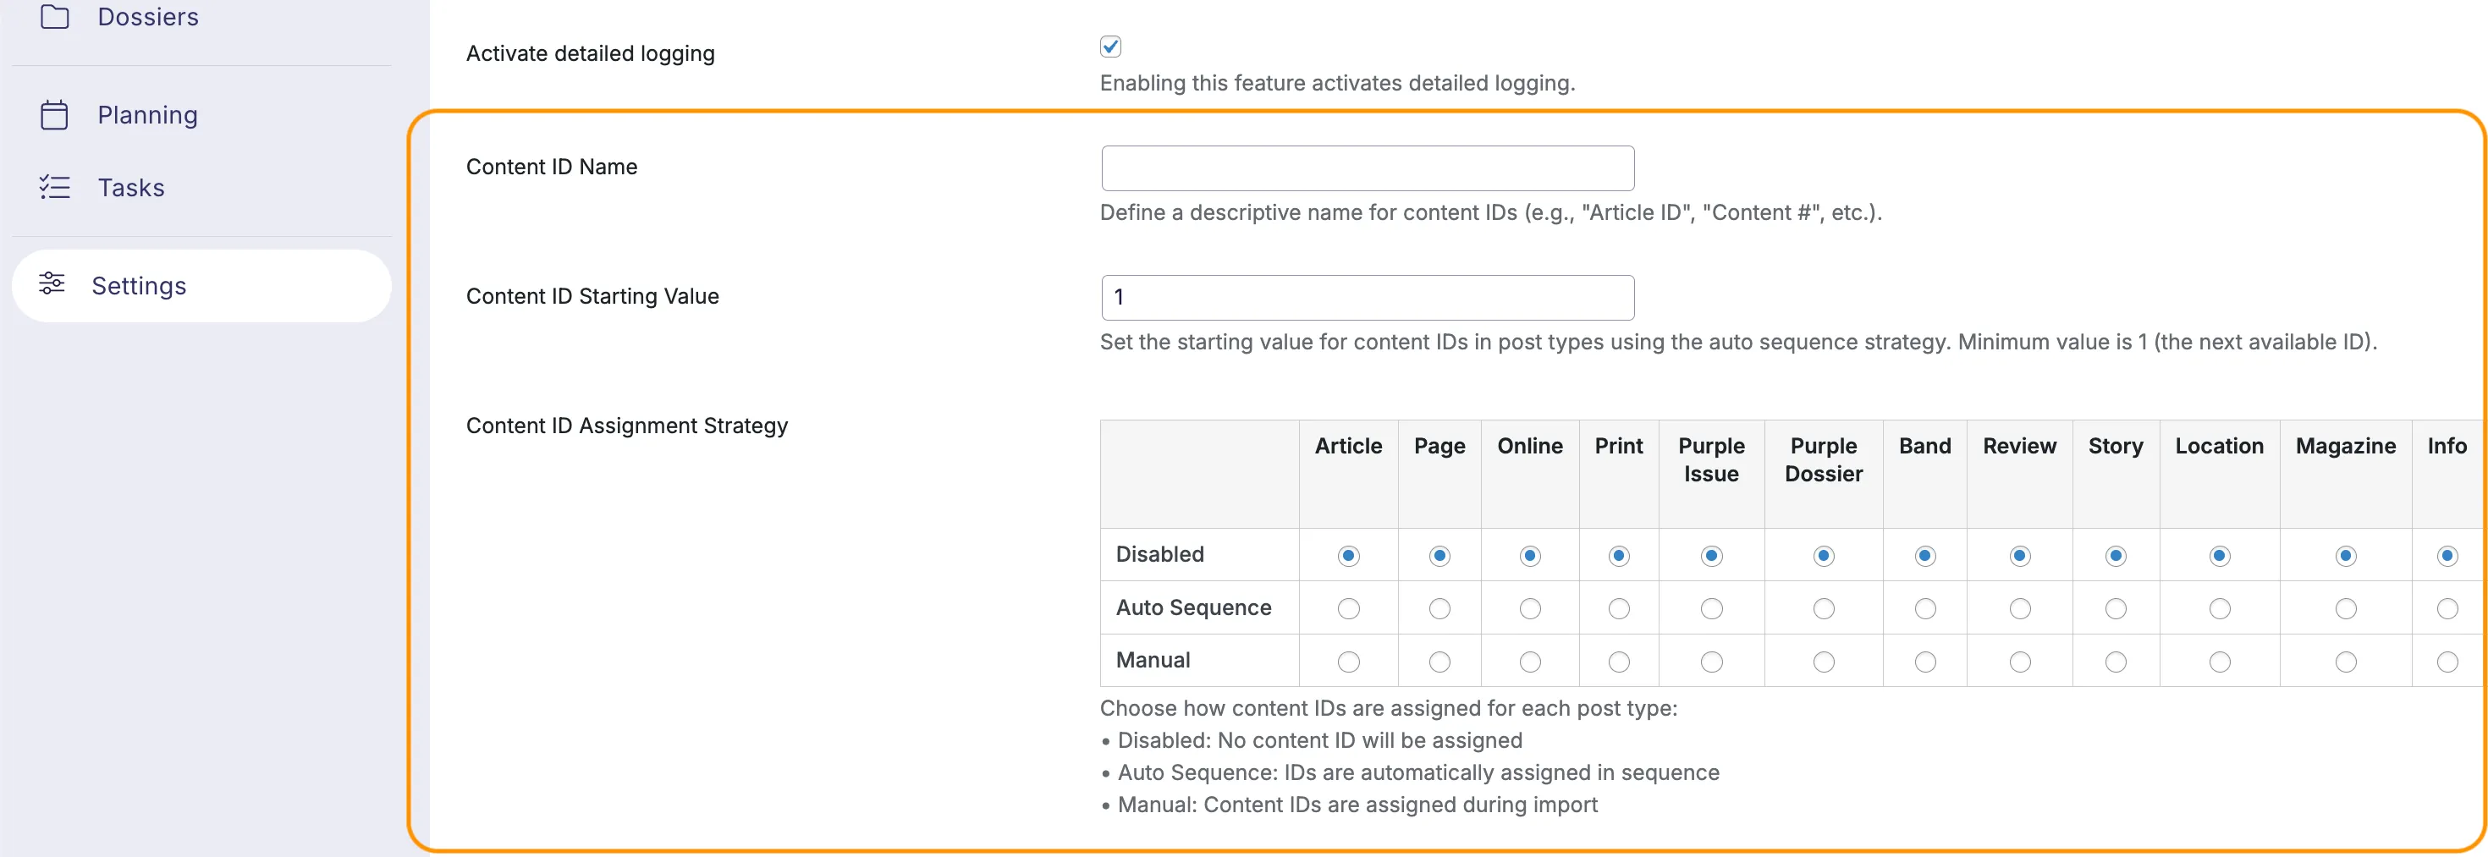Select Auto Sequence for Article
This screenshot has height=857, width=2488.
coord(1348,609)
